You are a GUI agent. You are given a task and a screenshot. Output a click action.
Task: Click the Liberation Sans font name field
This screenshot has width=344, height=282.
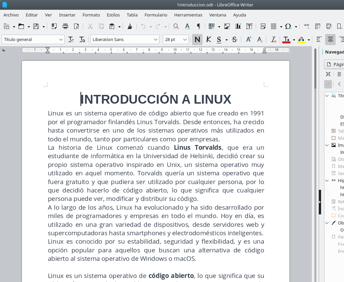coord(121,40)
